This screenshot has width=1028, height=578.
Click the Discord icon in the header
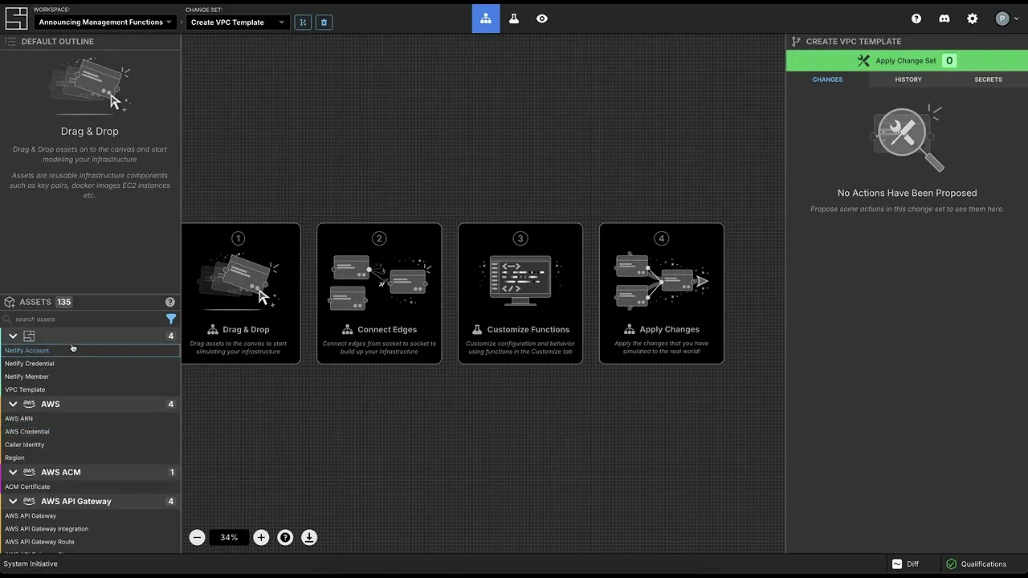(944, 18)
